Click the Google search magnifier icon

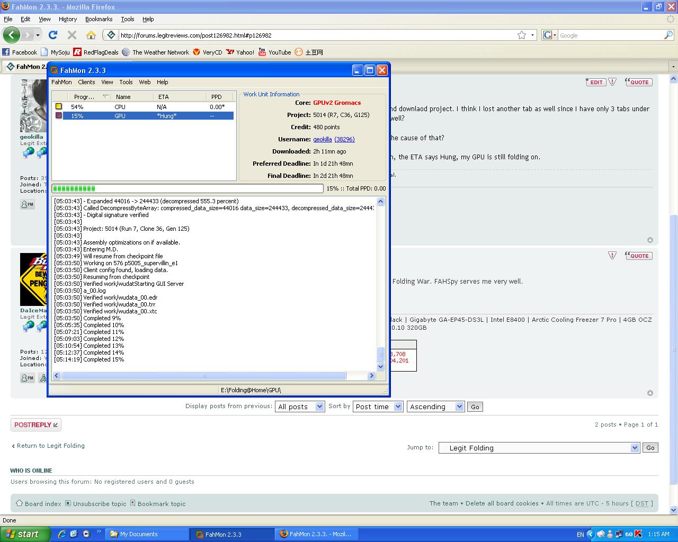[668, 35]
